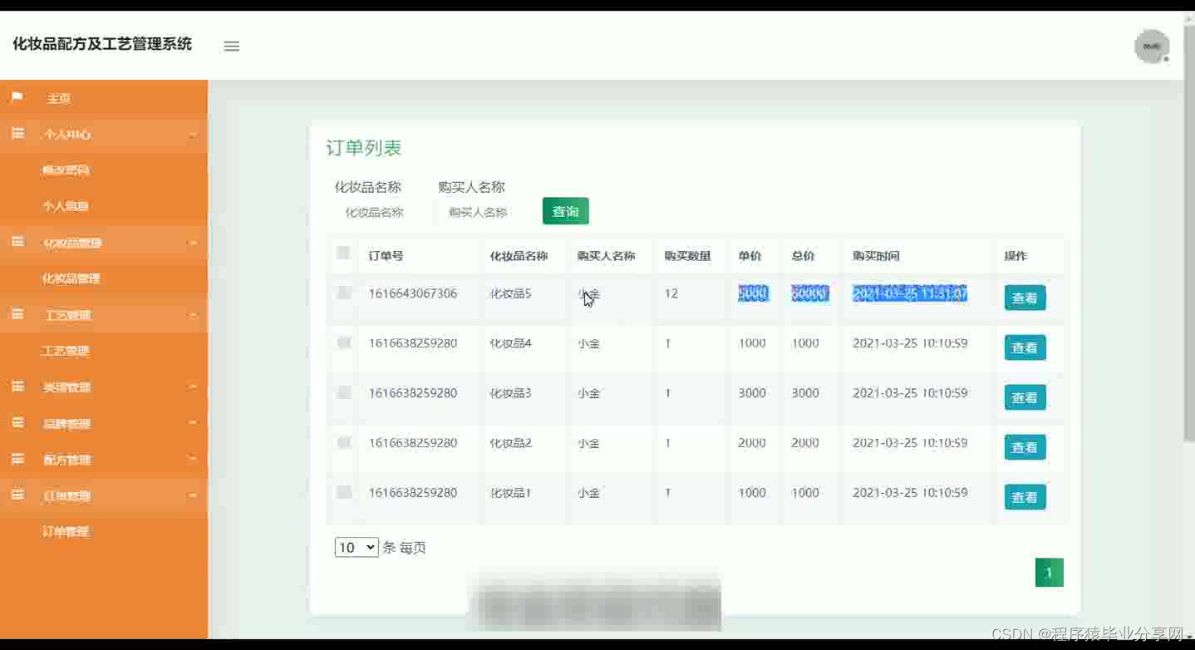1195x650 pixels.
Task: Expand 配方管理 using its arrow
Action: pyautogui.click(x=193, y=460)
